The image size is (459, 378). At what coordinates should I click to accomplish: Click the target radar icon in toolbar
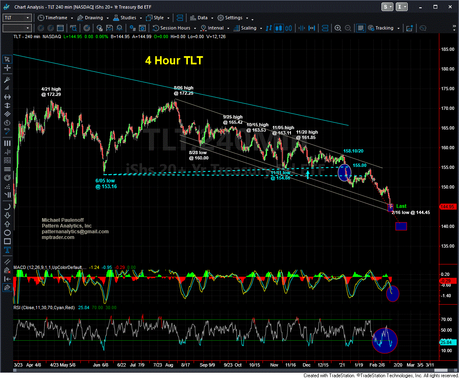click(87, 28)
